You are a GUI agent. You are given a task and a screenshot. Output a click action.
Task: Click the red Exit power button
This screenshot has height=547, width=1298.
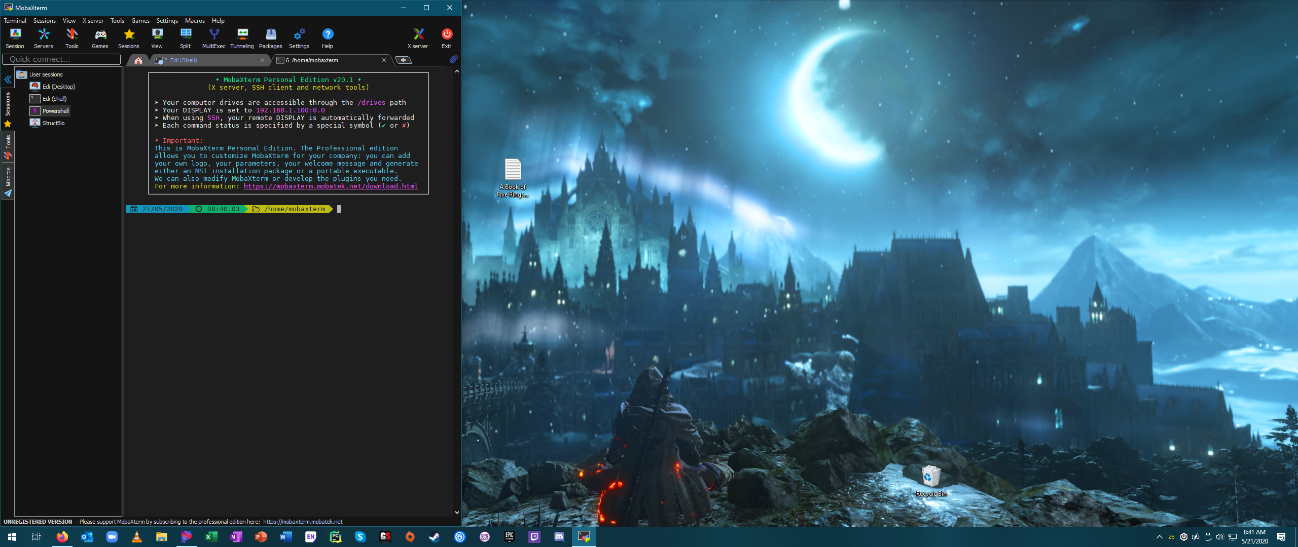(x=447, y=38)
